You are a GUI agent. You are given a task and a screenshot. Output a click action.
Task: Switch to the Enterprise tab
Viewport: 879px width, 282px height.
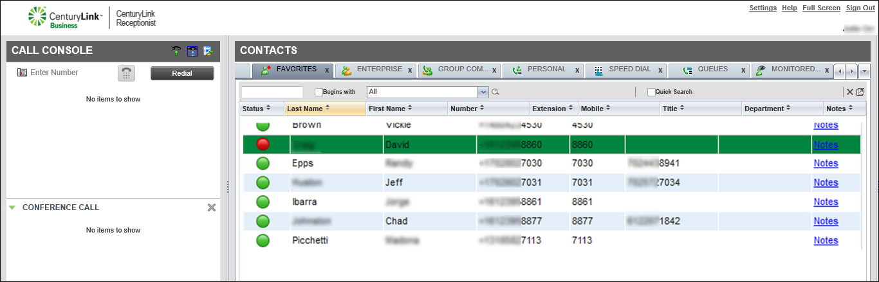point(376,69)
